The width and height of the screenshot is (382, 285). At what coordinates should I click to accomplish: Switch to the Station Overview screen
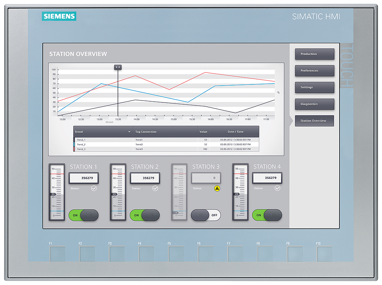coord(314,121)
